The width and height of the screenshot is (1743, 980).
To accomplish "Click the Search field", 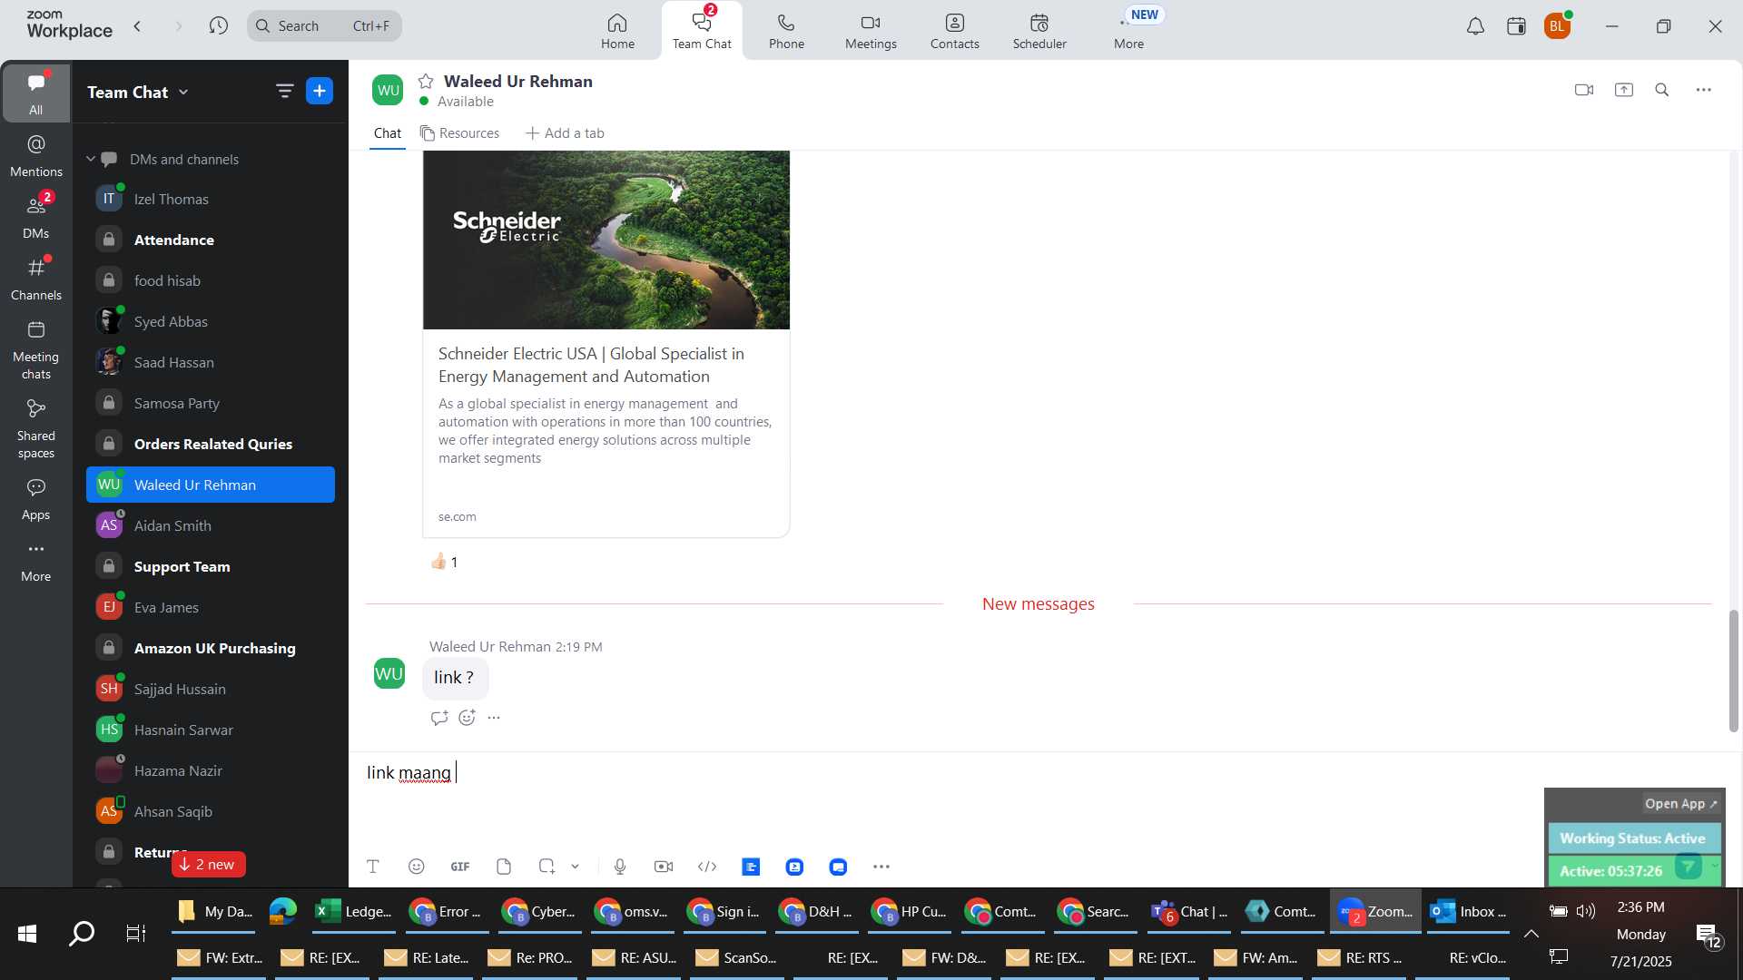I will point(324,26).
